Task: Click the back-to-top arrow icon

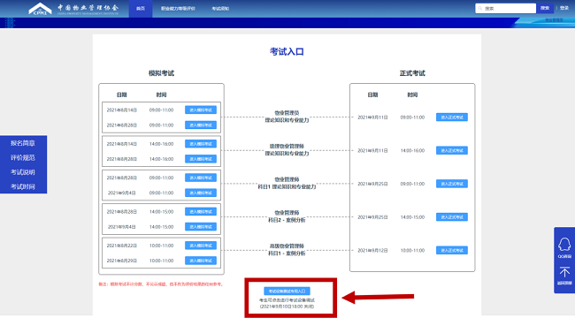Action: (x=564, y=272)
